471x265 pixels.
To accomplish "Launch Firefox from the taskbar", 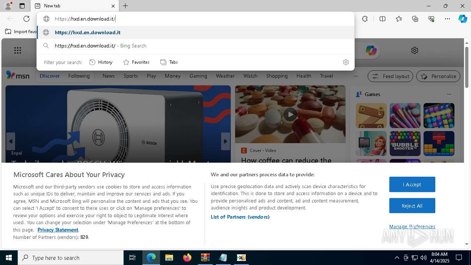I will tap(187, 258).
